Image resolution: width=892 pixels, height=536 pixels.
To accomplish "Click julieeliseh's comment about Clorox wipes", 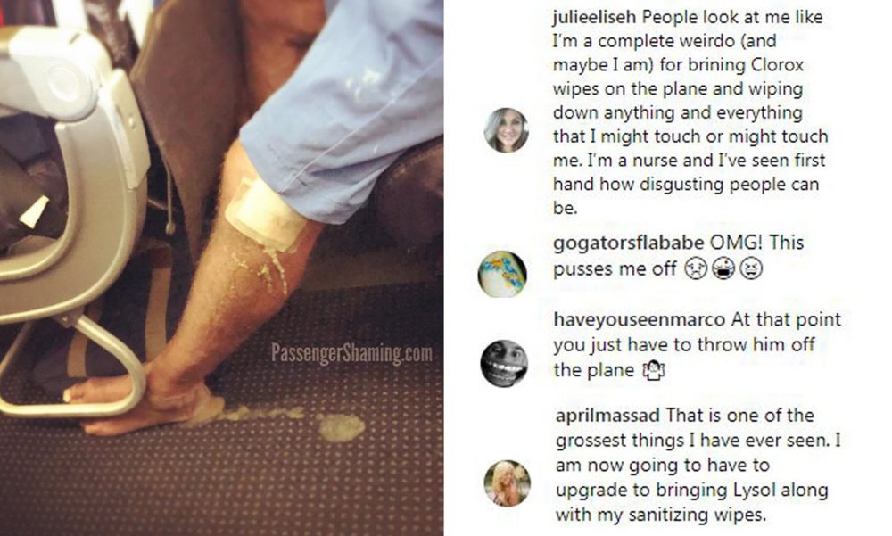I will point(690,112).
